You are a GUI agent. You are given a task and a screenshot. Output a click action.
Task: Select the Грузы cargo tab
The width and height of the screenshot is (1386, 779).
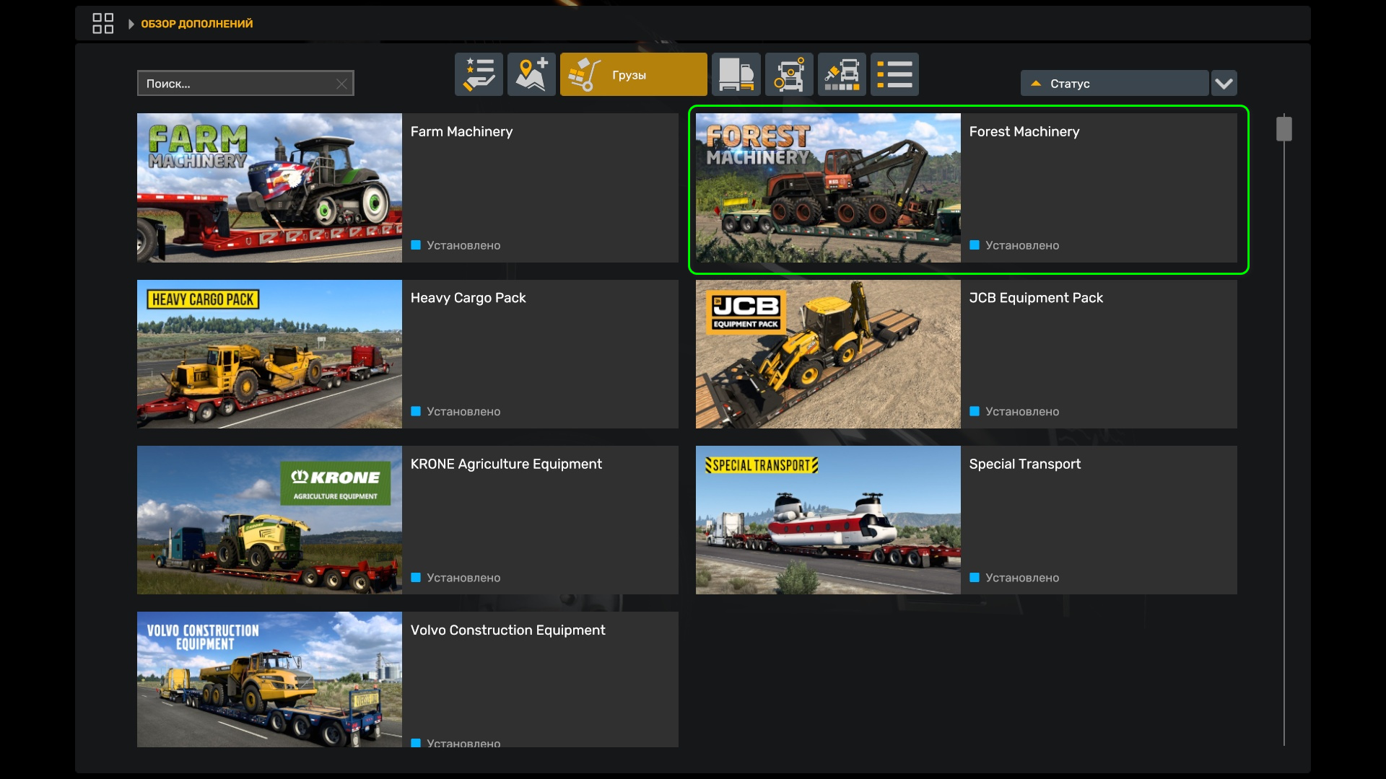(x=633, y=74)
